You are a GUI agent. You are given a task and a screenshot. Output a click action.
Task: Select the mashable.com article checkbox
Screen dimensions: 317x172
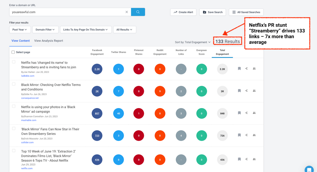coord(14,107)
